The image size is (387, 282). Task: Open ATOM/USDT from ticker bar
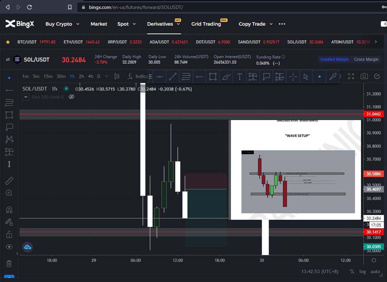click(x=350, y=42)
